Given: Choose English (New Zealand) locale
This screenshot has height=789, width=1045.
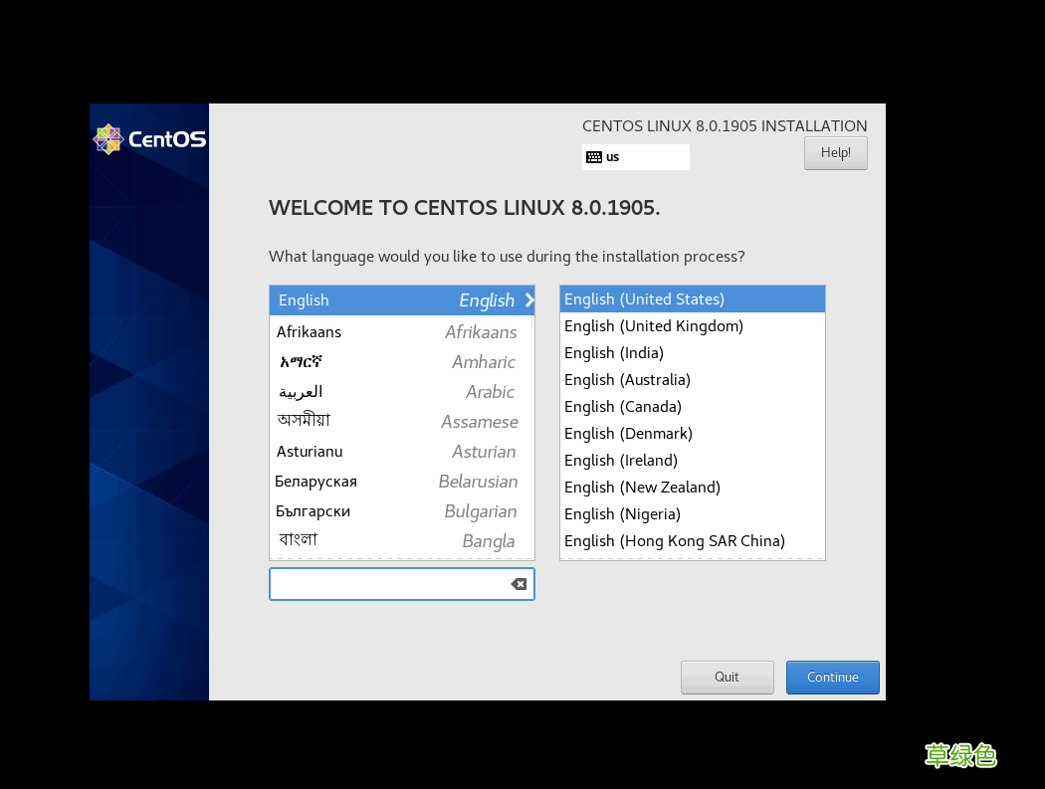Looking at the screenshot, I should 642,487.
